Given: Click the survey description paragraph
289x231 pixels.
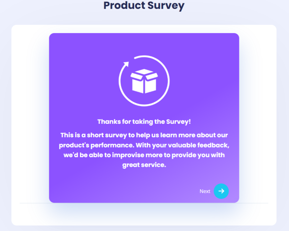Looking at the screenshot, I should tap(144, 145).
